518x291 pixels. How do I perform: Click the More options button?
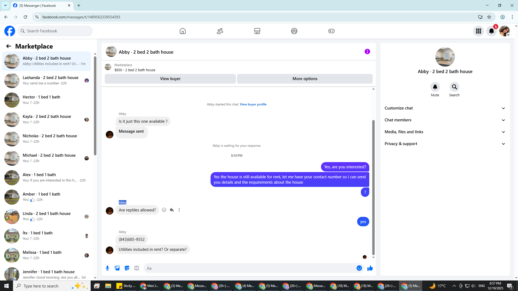click(x=305, y=79)
